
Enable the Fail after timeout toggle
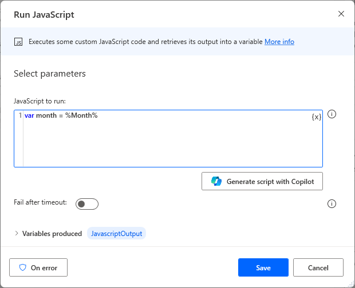click(87, 204)
